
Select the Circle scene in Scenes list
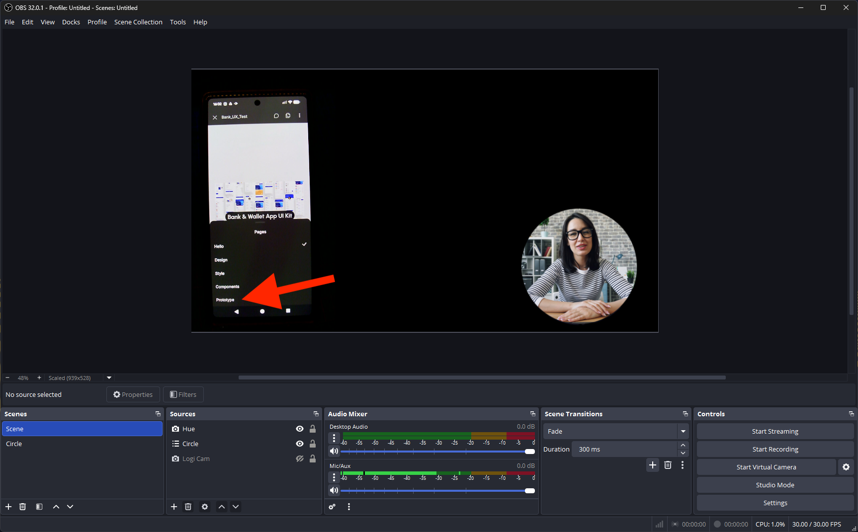click(x=14, y=444)
